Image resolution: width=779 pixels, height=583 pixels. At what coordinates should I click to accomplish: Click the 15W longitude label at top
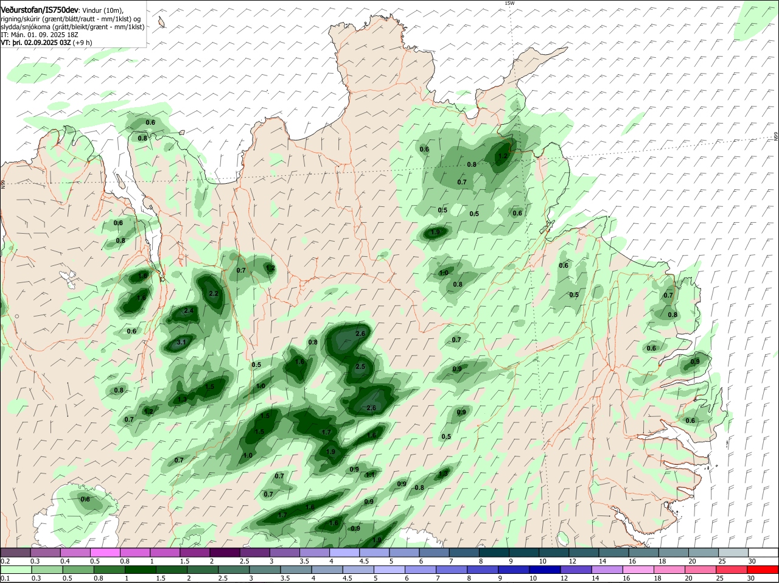509,3
